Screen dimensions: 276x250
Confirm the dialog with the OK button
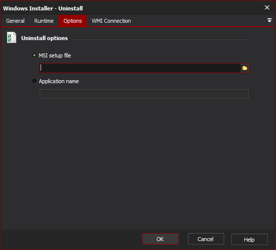(x=160, y=239)
